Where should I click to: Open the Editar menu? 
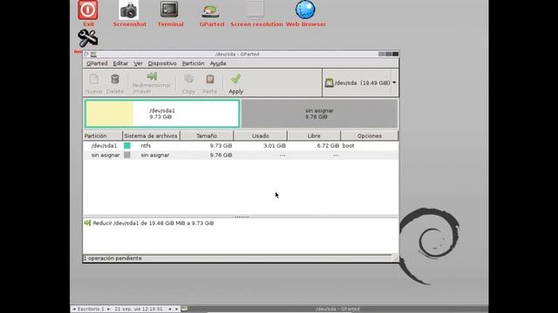(120, 63)
